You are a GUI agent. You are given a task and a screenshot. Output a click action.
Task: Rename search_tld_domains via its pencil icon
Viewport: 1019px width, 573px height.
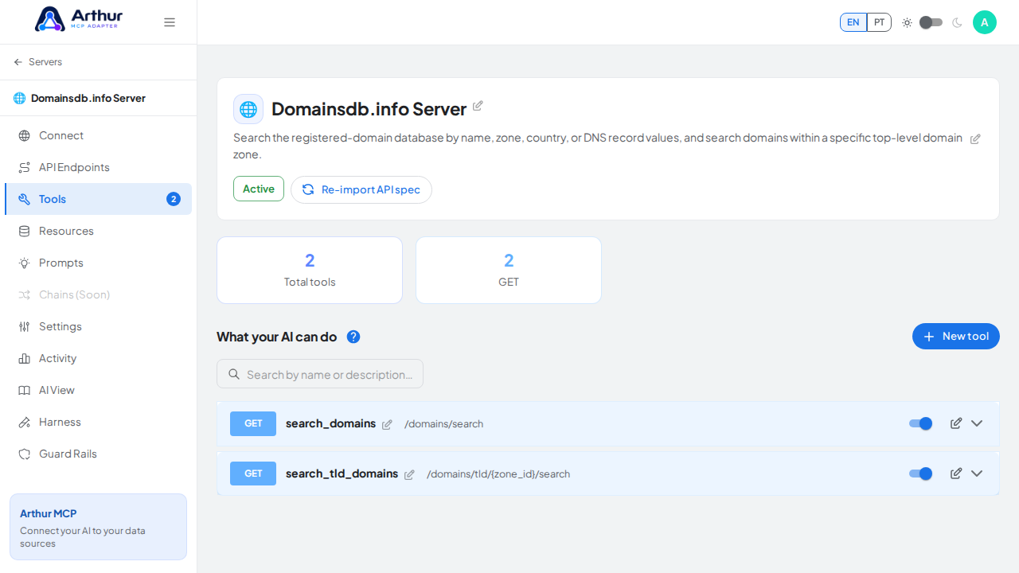coord(409,474)
